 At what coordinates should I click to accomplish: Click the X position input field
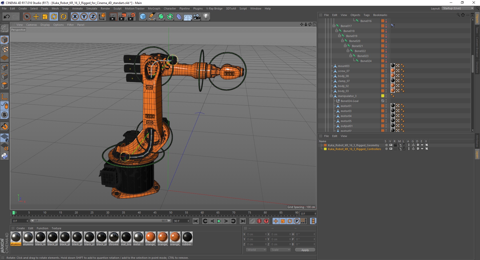(256, 234)
